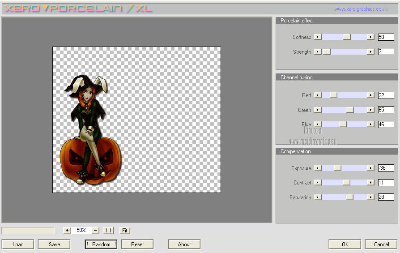Confirm the effect with OK
The width and height of the screenshot is (400, 253).
click(x=345, y=244)
